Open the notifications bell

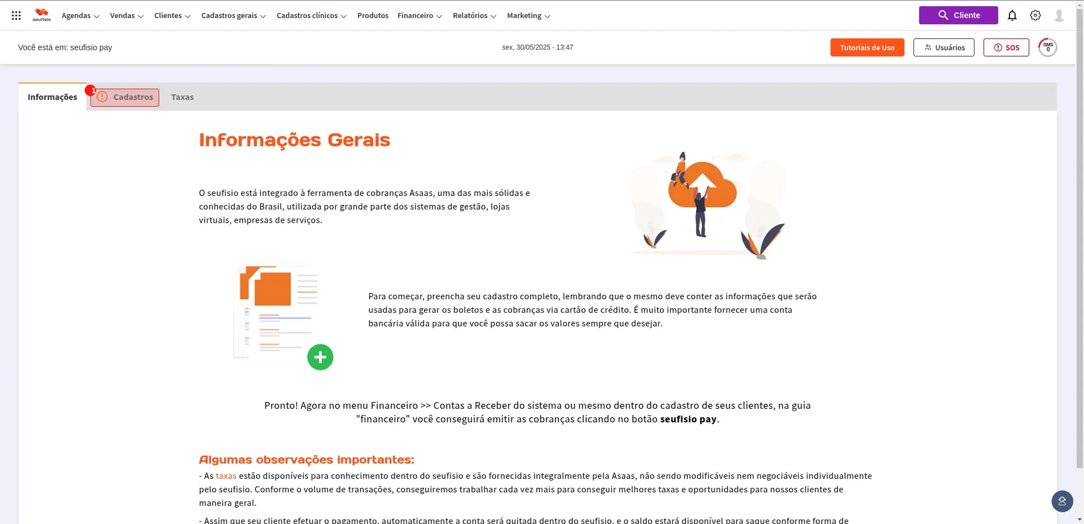coord(1012,15)
